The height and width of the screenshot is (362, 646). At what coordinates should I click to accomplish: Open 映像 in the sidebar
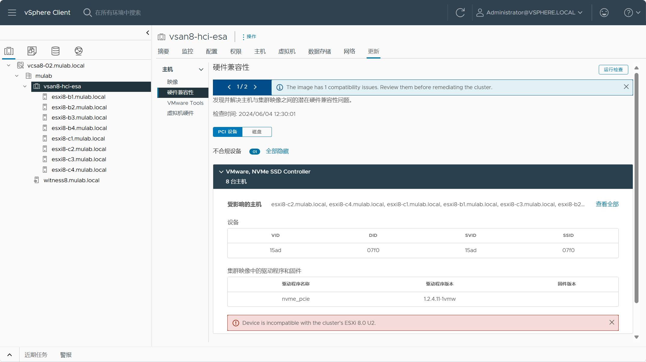click(x=173, y=82)
